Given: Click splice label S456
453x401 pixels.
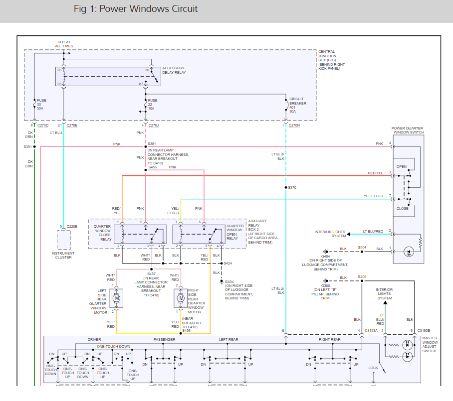Looking at the screenshot, I should point(187,331).
